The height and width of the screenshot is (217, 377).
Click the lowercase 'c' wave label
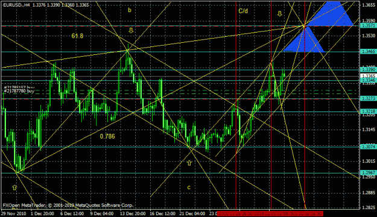(x=189, y=187)
